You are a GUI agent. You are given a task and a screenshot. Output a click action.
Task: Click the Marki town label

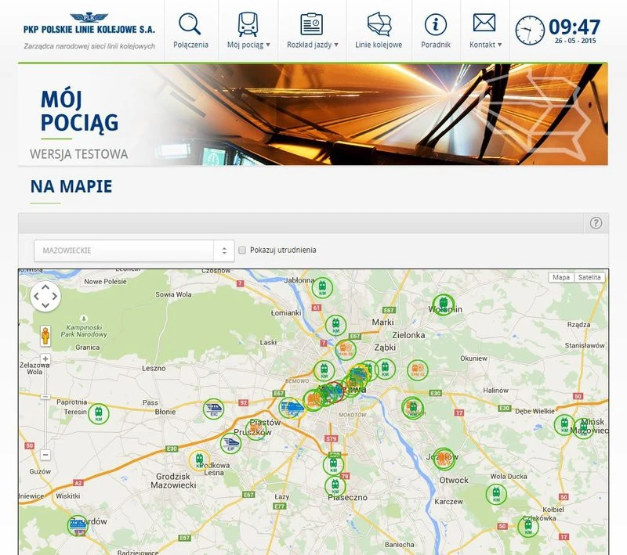click(382, 322)
